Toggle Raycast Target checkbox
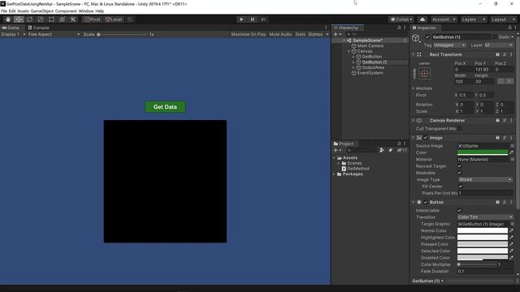520x292 pixels. tap(459, 166)
